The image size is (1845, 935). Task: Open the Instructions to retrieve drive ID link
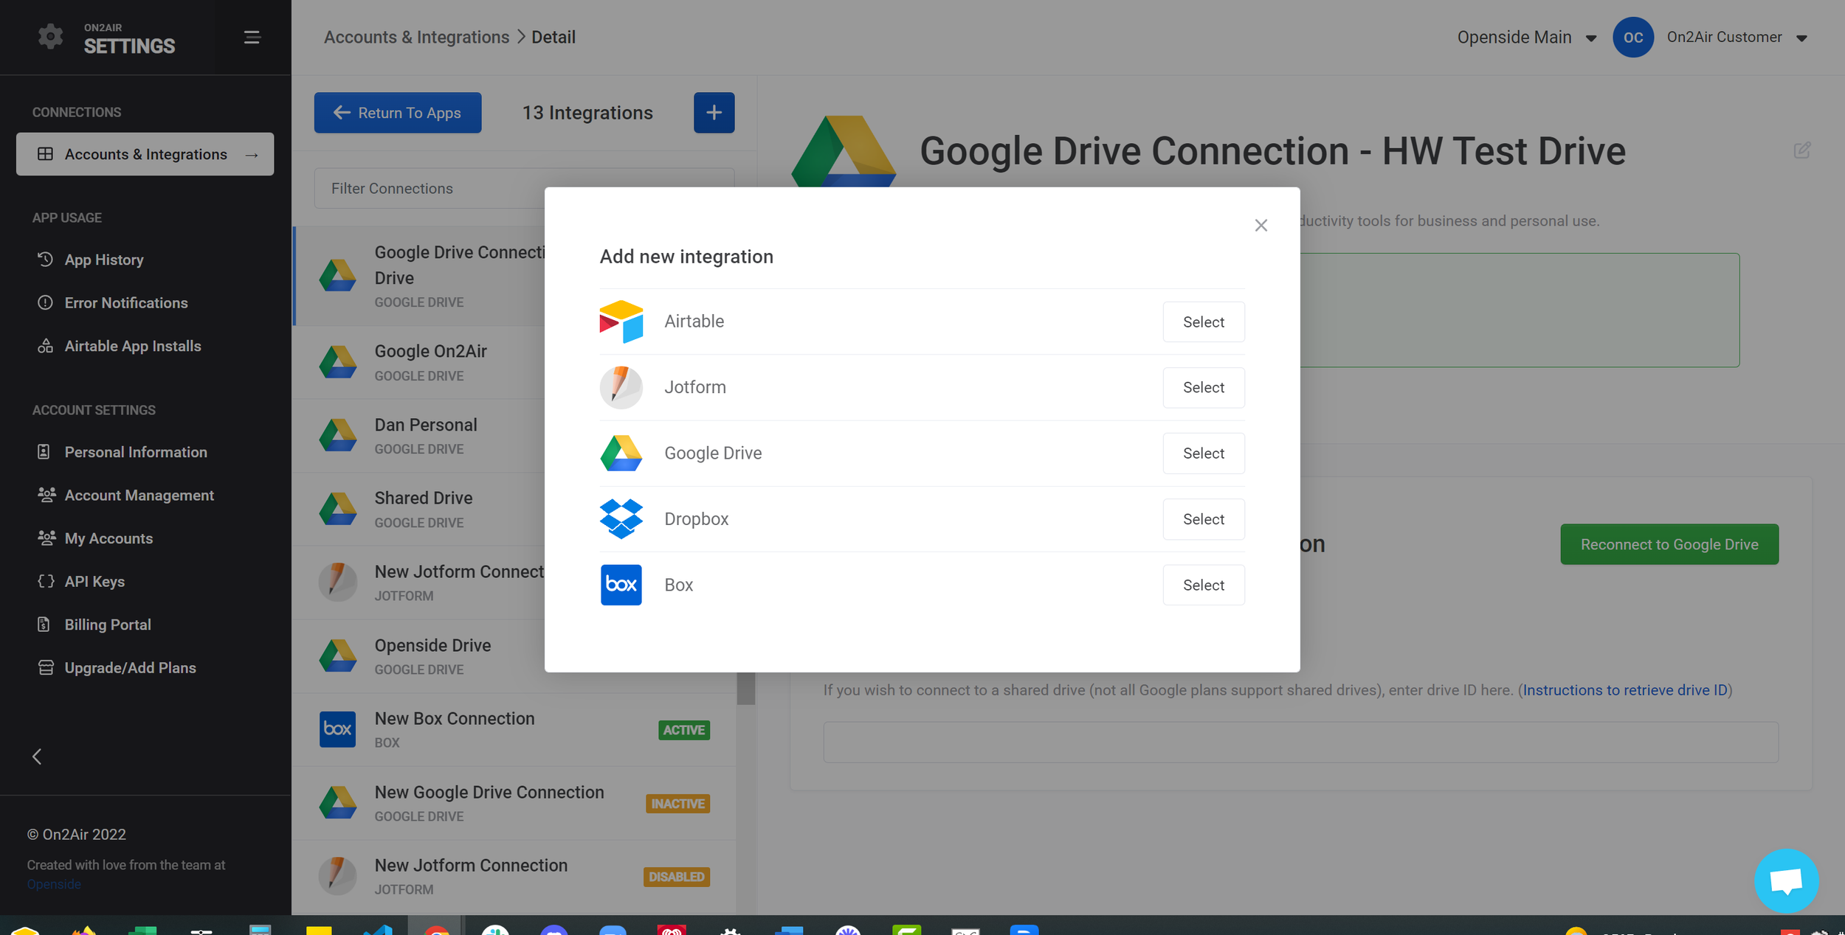[x=1624, y=690]
